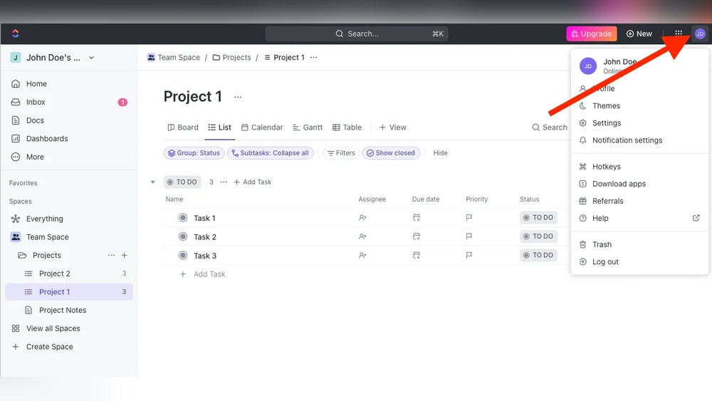
Task: Click Hide button
Action: point(441,153)
